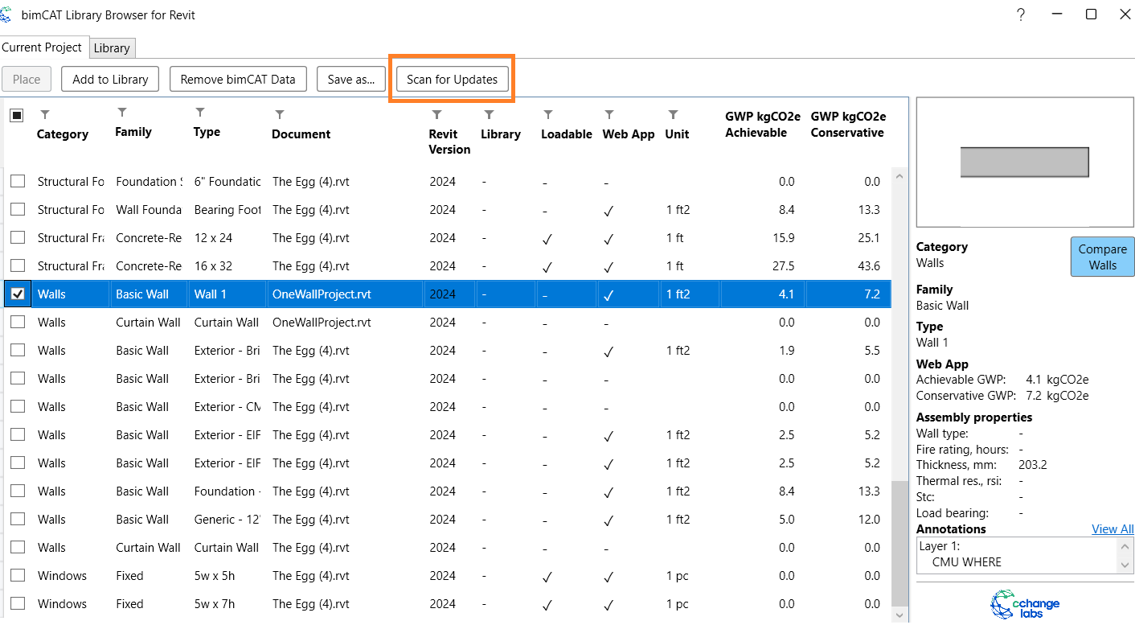
Task: Select the Current Project tab
Action: (x=42, y=47)
